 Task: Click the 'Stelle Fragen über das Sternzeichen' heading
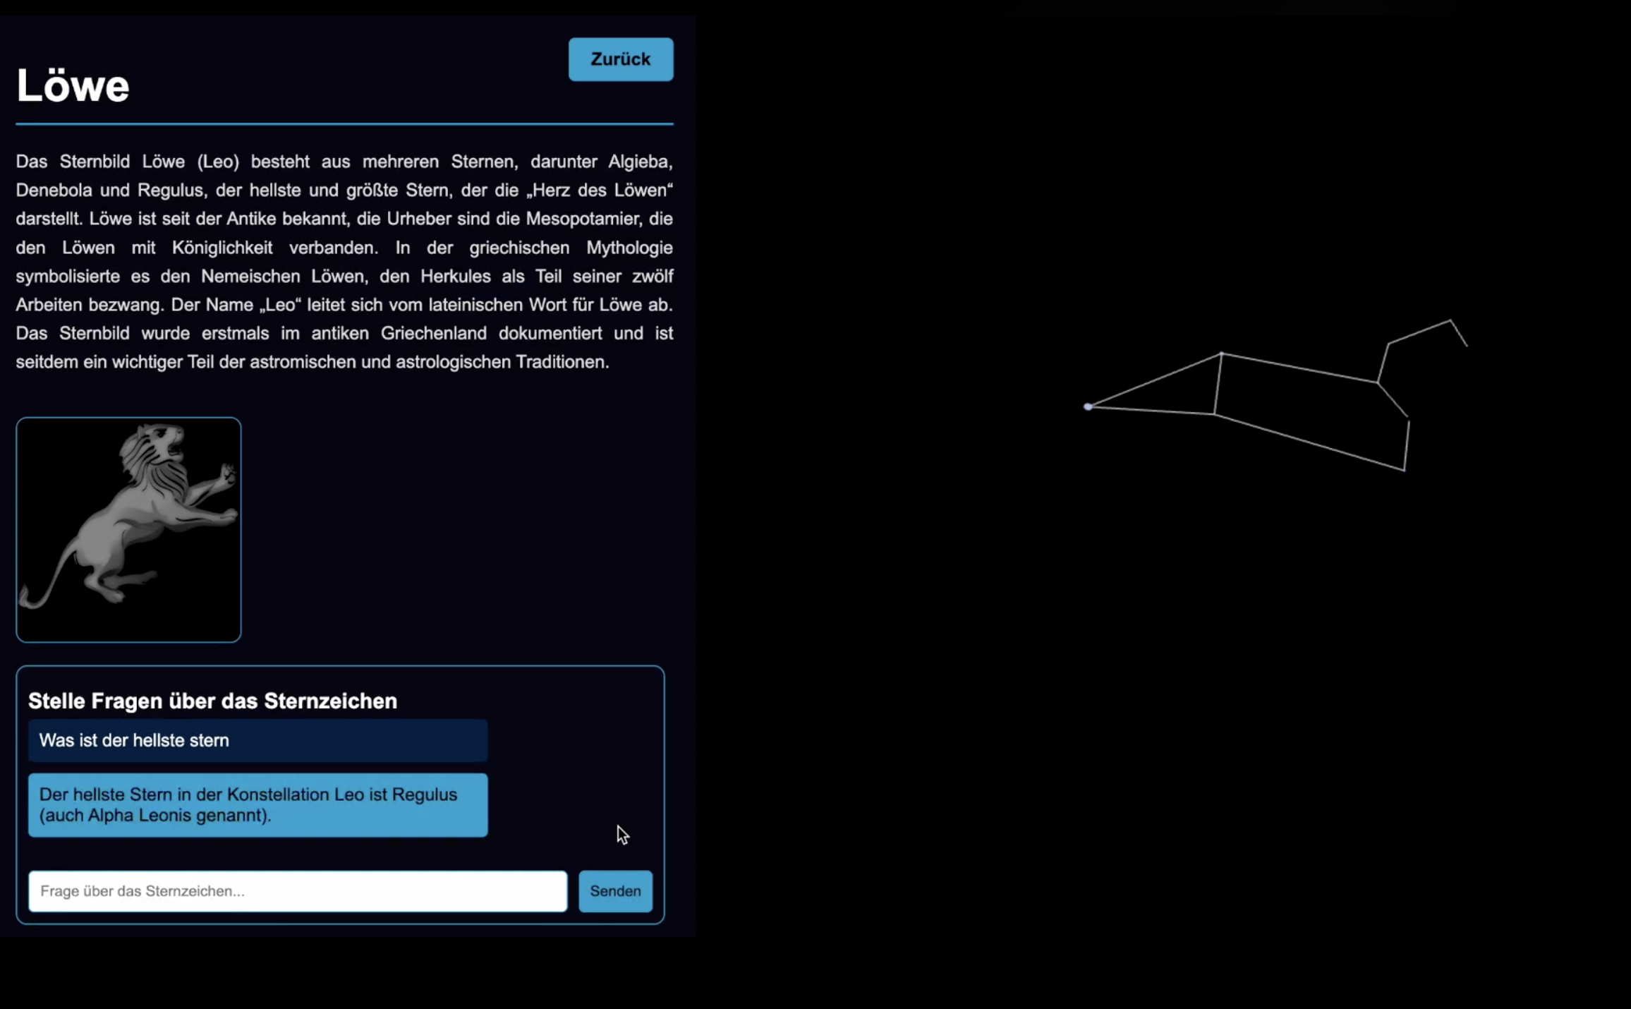coord(212,701)
